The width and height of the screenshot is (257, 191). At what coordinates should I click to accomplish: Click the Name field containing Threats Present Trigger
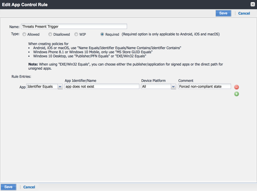click(x=74, y=26)
